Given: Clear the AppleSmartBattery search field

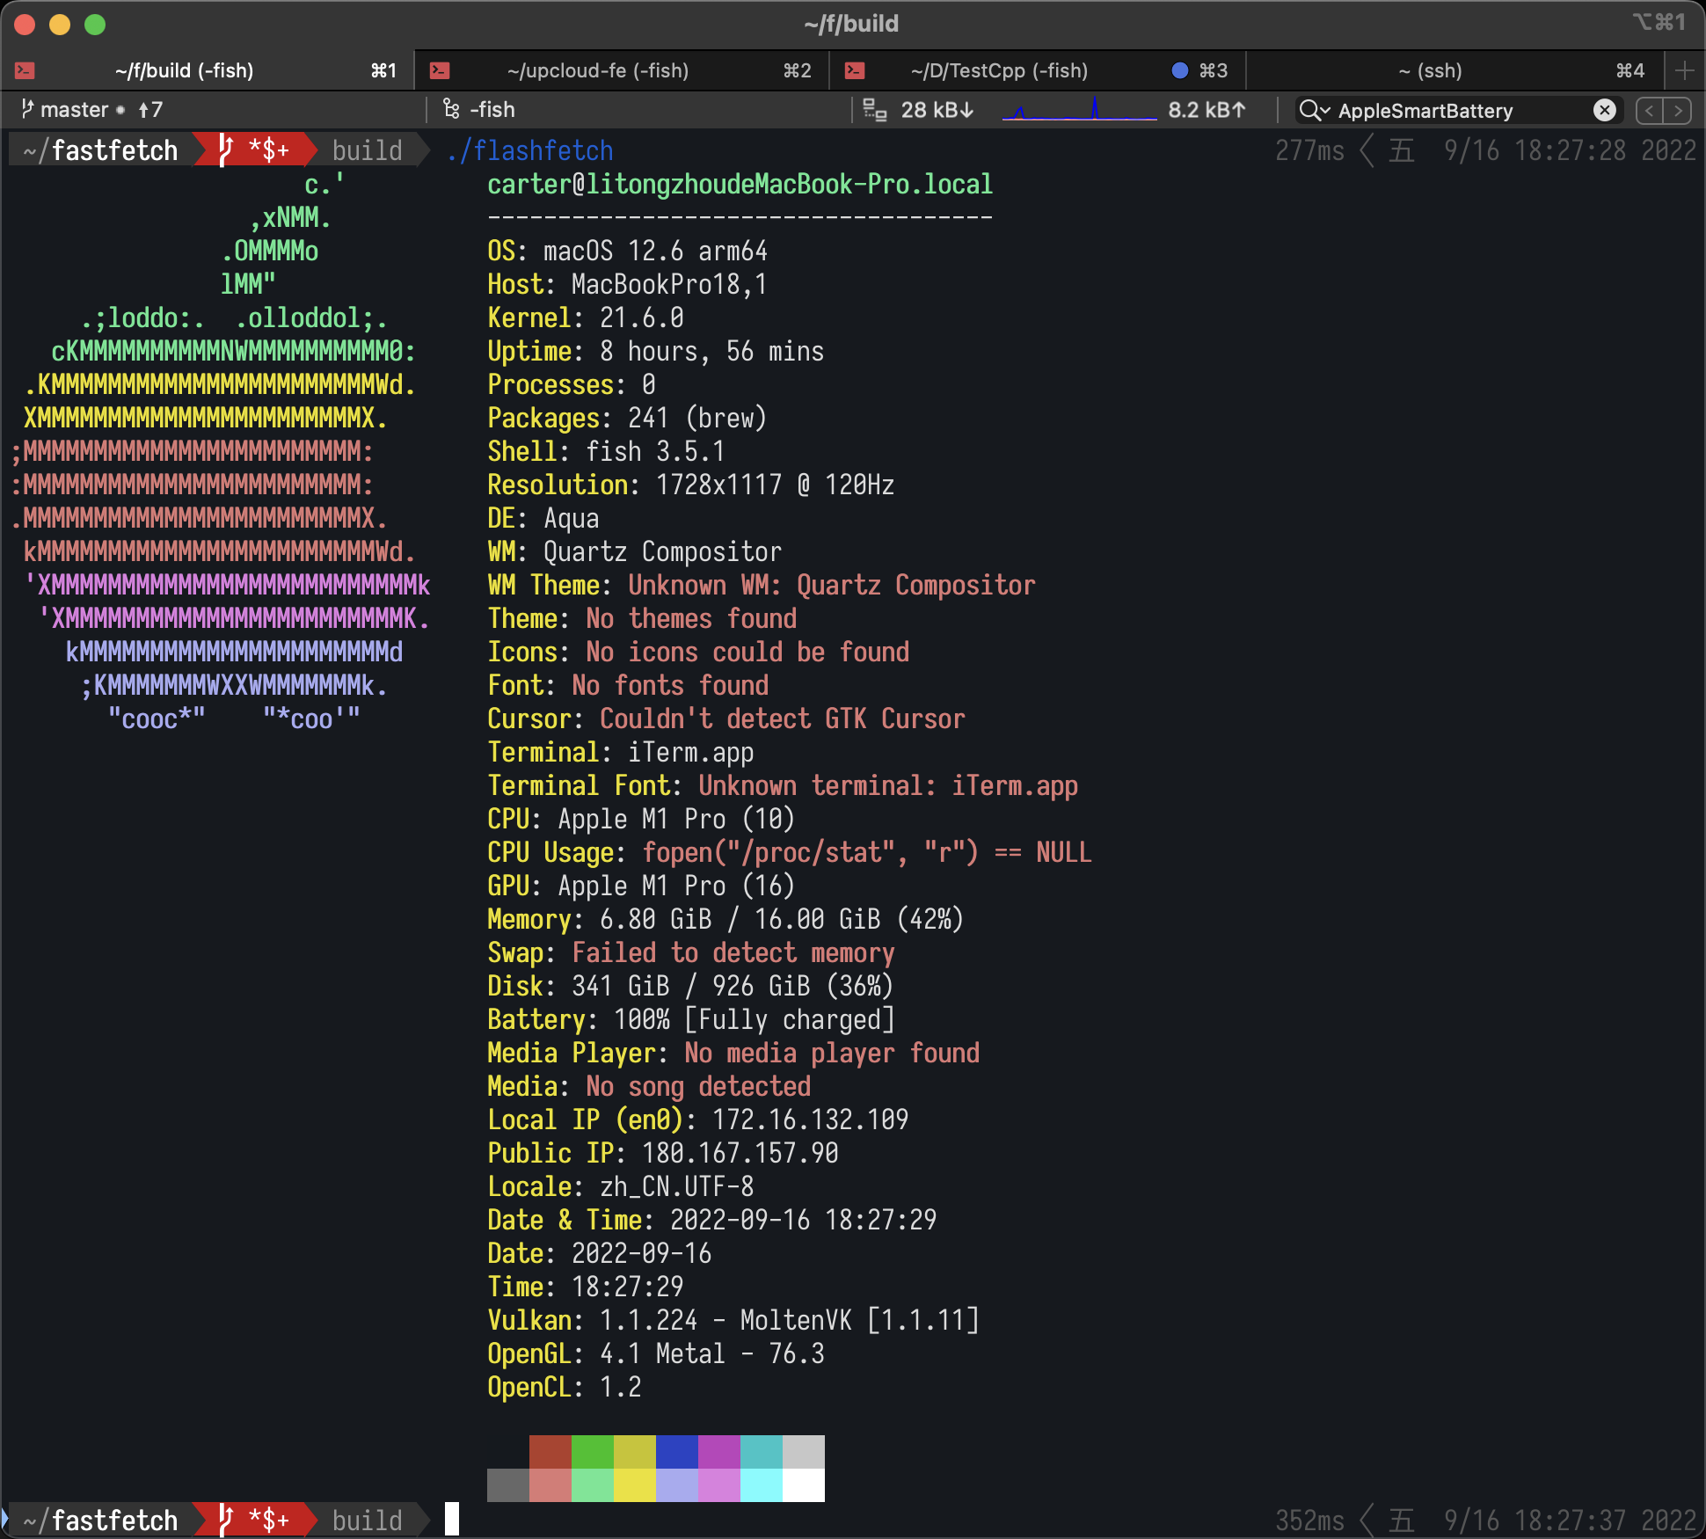Looking at the screenshot, I should [x=1604, y=110].
